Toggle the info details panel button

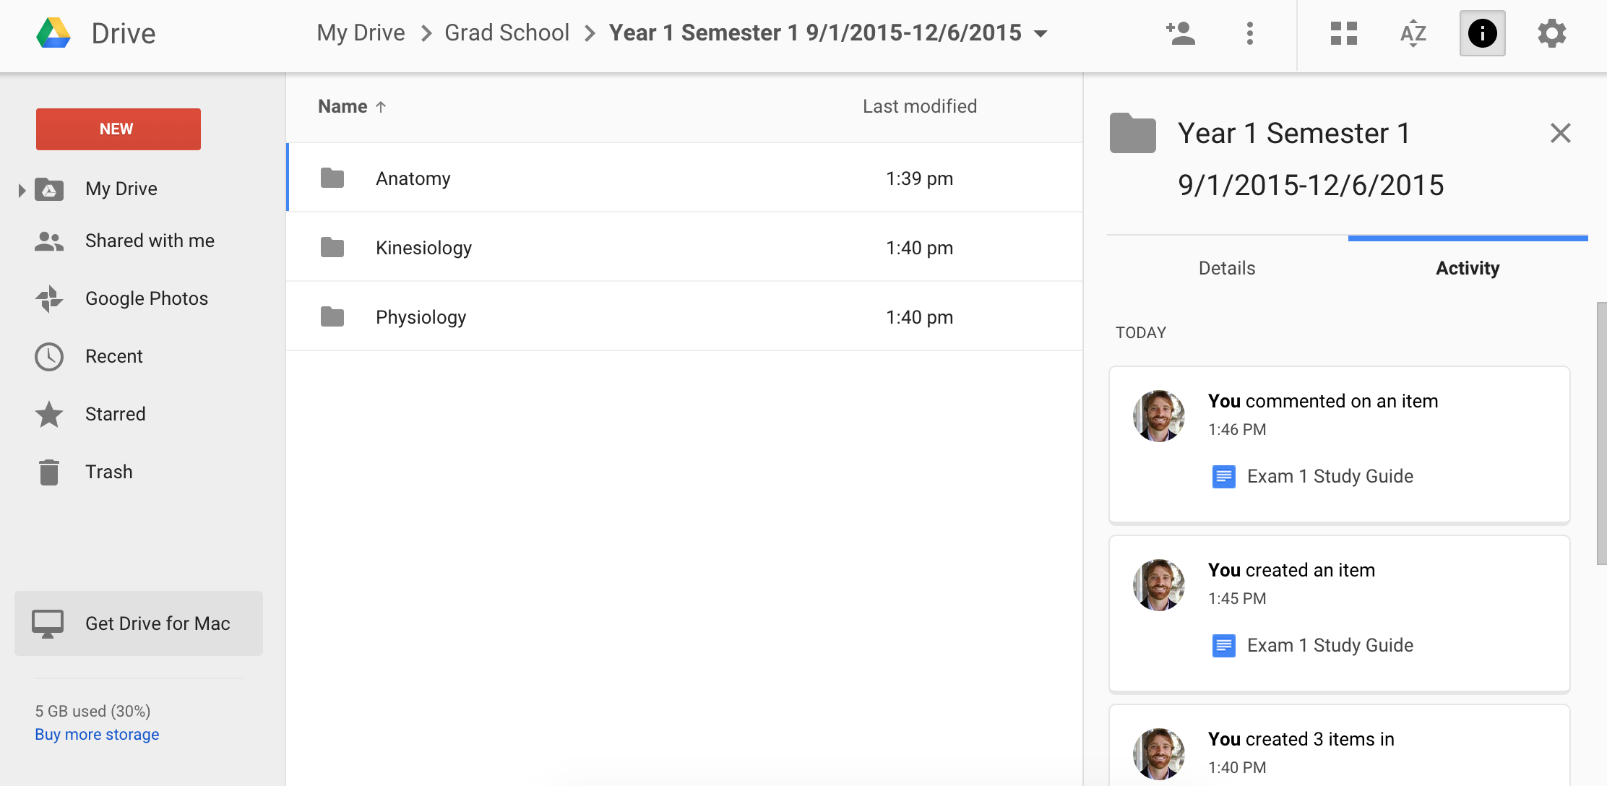(1482, 33)
